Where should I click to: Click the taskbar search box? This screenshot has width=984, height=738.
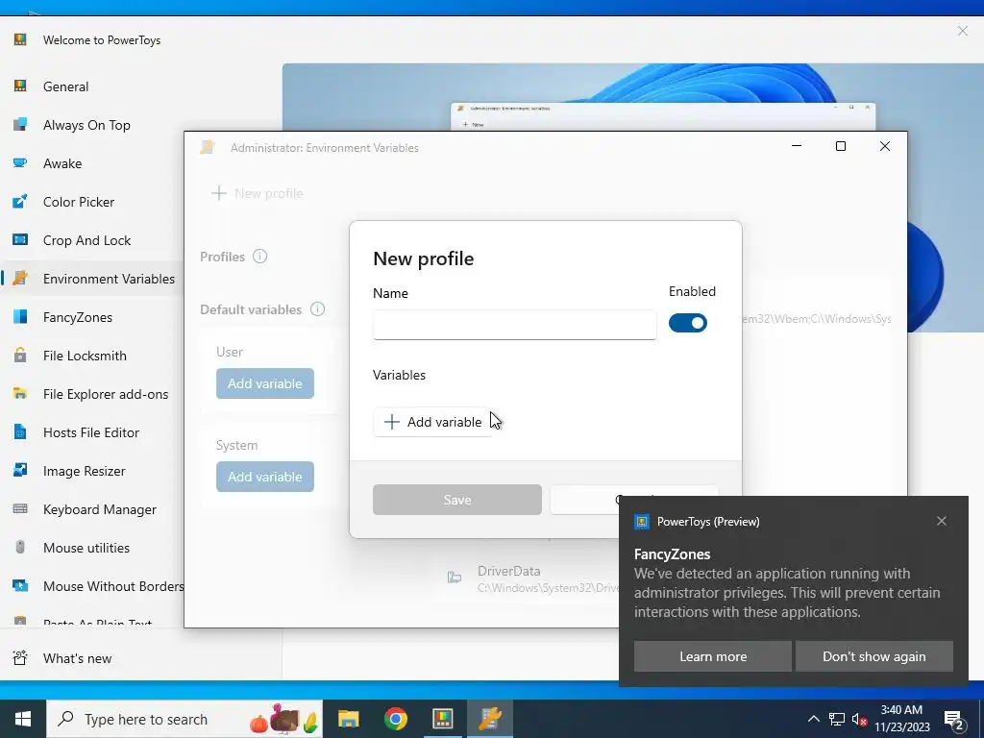coord(184,719)
